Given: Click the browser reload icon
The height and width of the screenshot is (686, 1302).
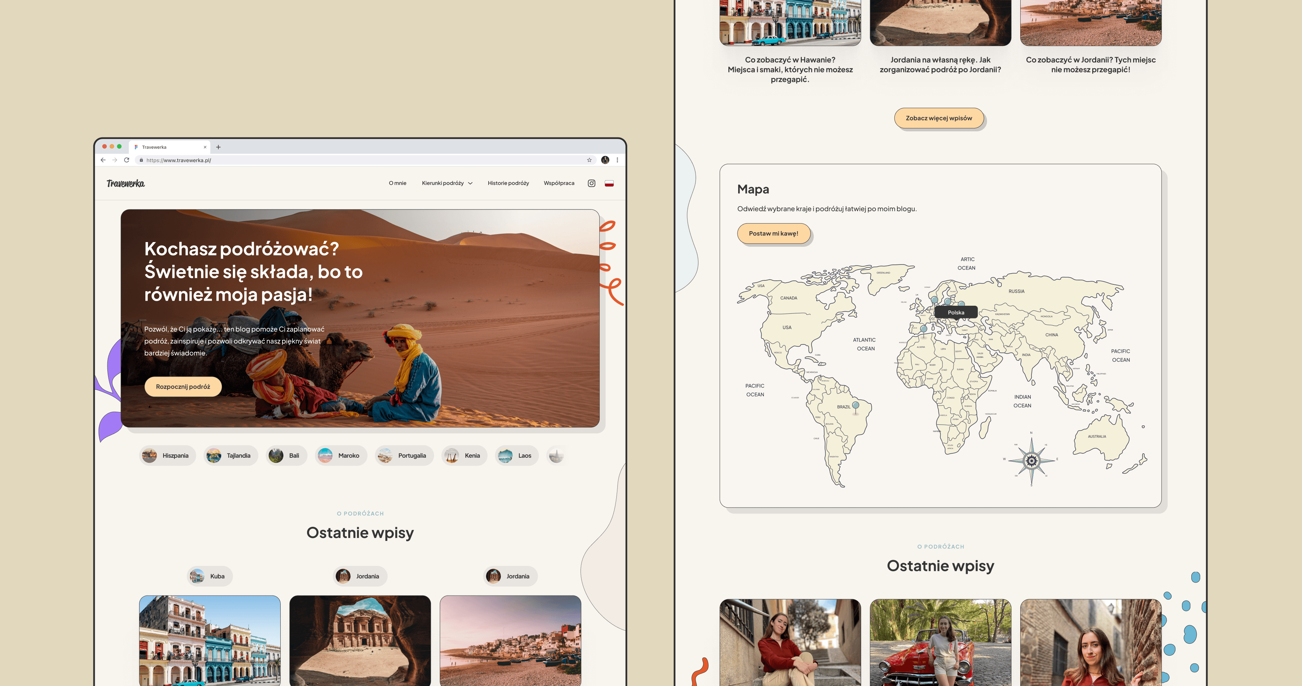Looking at the screenshot, I should 127,160.
